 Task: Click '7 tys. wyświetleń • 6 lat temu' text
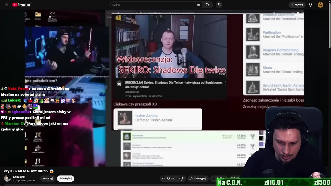click(144, 96)
